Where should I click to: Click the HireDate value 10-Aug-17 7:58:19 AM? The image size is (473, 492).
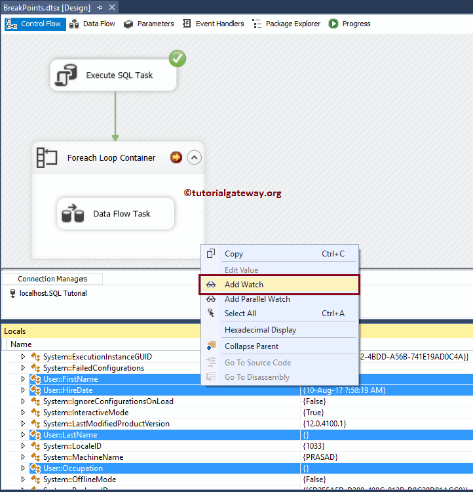tap(344, 390)
